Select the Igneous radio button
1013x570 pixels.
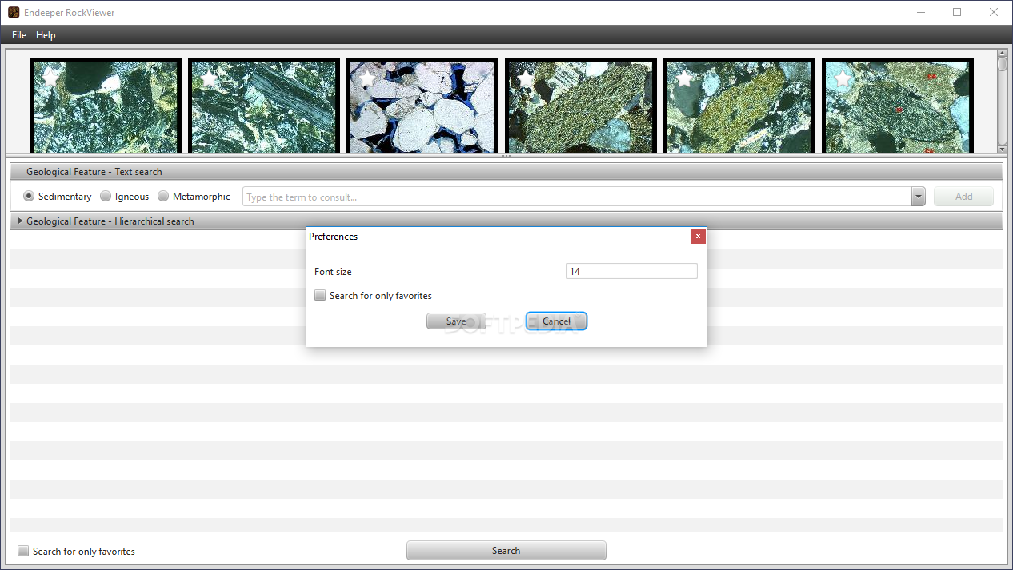(106, 197)
